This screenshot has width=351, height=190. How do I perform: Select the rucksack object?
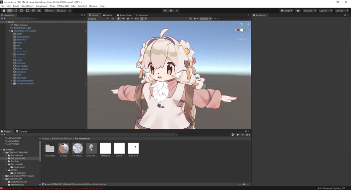click(21, 72)
